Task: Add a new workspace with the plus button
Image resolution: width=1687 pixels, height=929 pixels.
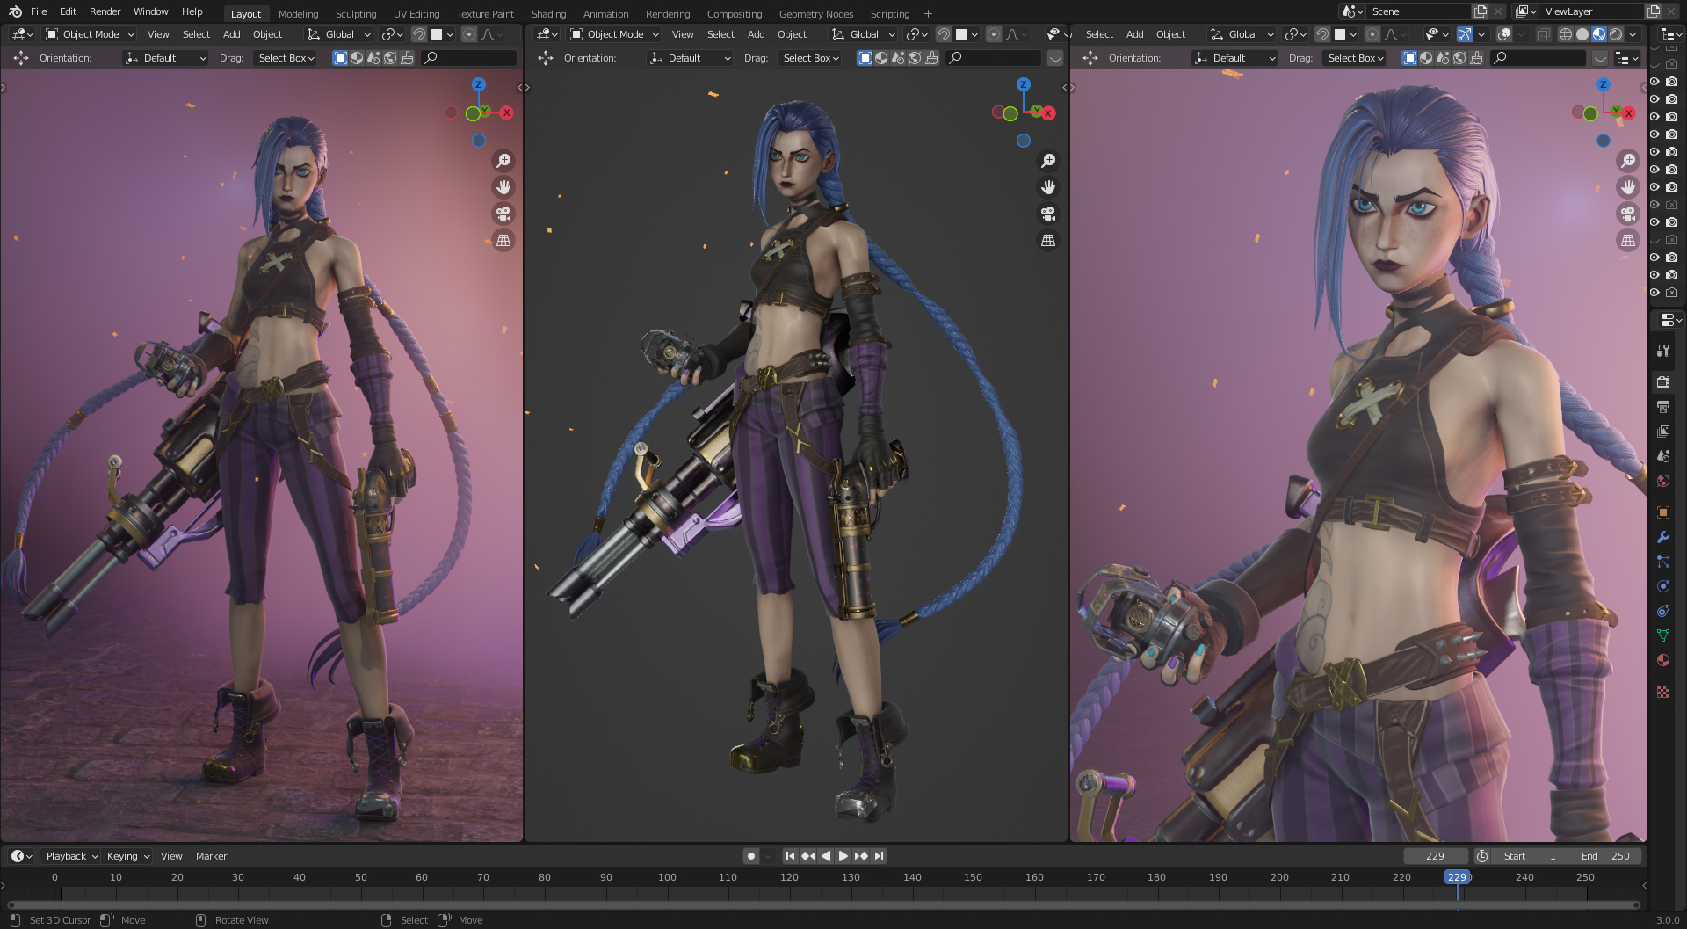Action: (928, 14)
